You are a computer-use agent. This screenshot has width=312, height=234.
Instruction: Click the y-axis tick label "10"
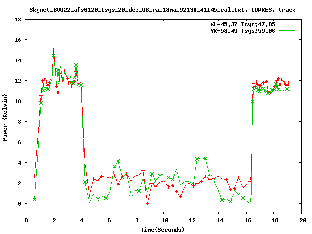tap(18, 101)
